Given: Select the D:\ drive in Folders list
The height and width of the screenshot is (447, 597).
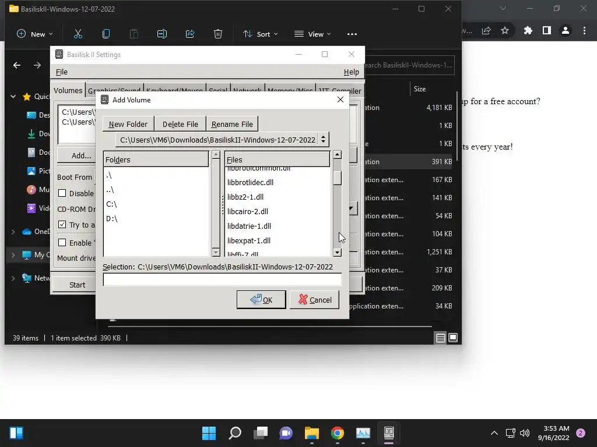Looking at the screenshot, I should pyautogui.click(x=156, y=219).
